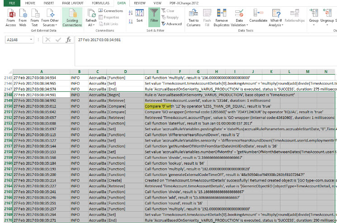Import data From Web
The width and height of the screenshot is (337, 223).
tap(23, 18)
